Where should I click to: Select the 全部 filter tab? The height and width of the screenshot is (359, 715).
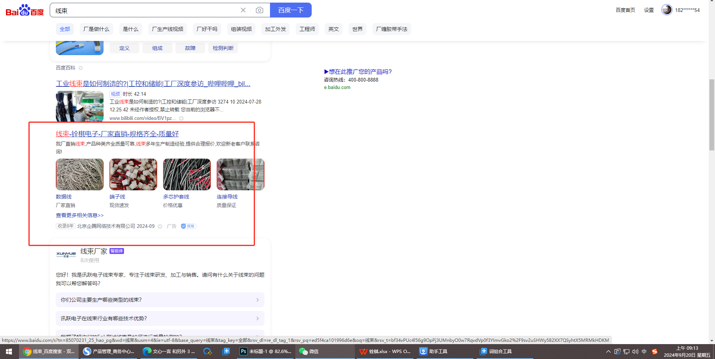click(x=65, y=29)
